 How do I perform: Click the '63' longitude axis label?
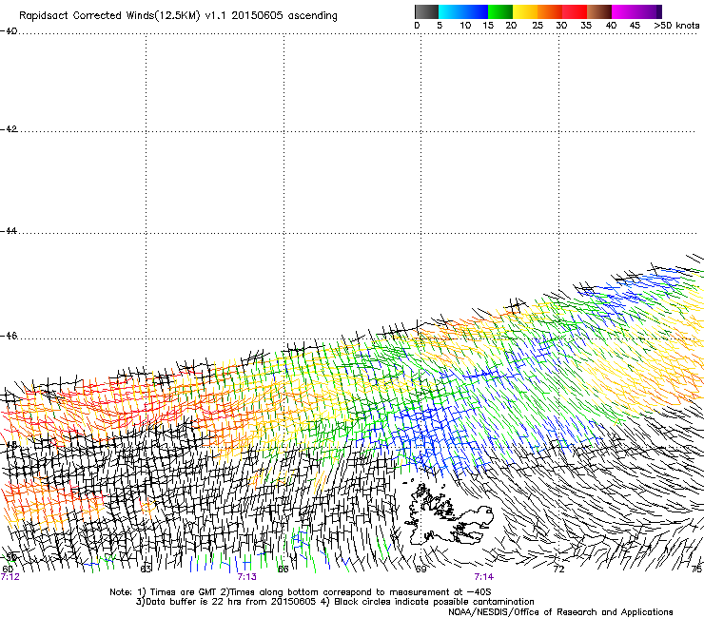(146, 570)
